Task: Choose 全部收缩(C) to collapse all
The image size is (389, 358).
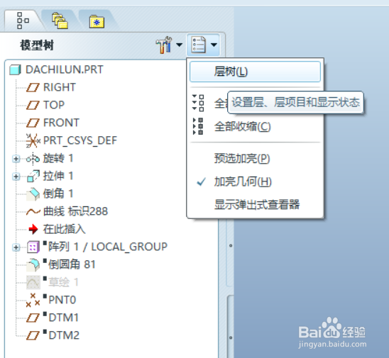Action: click(242, 127)
